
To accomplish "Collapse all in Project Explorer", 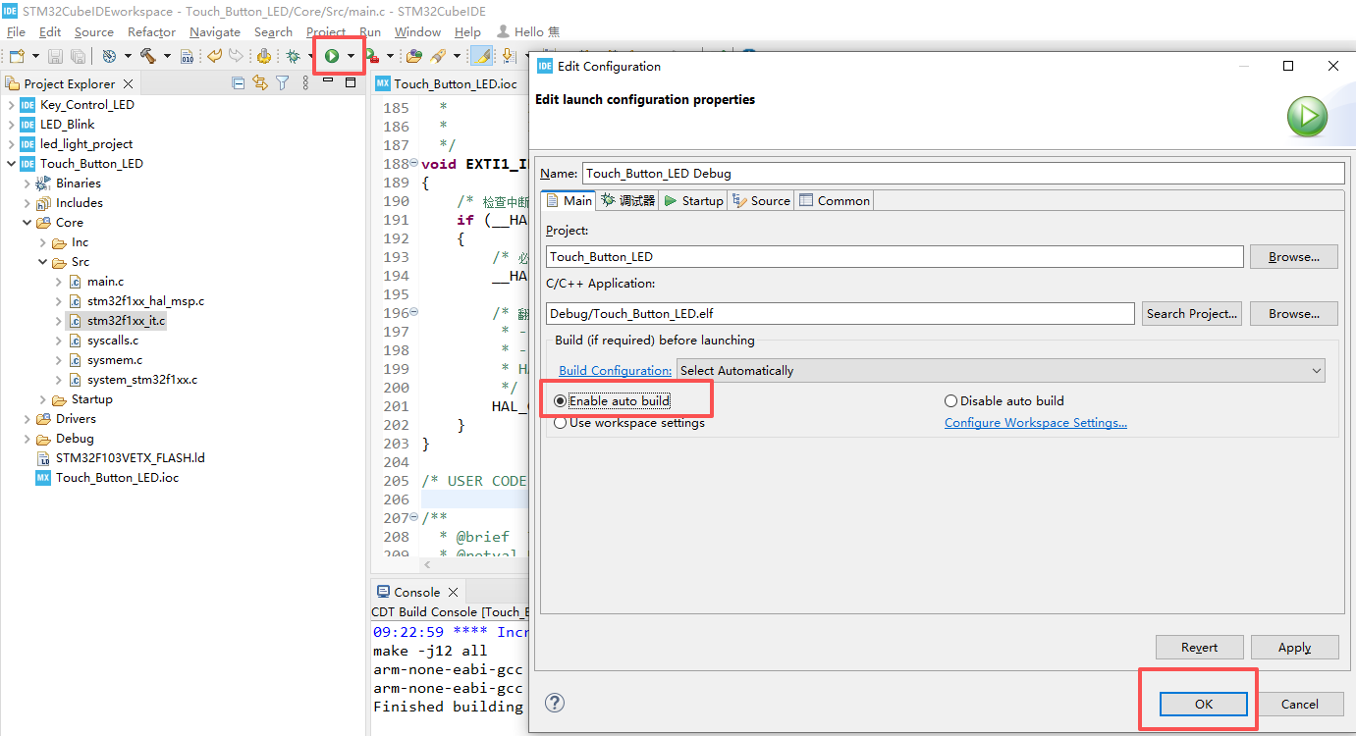I will pyautogui.click(x=239, y=83).
